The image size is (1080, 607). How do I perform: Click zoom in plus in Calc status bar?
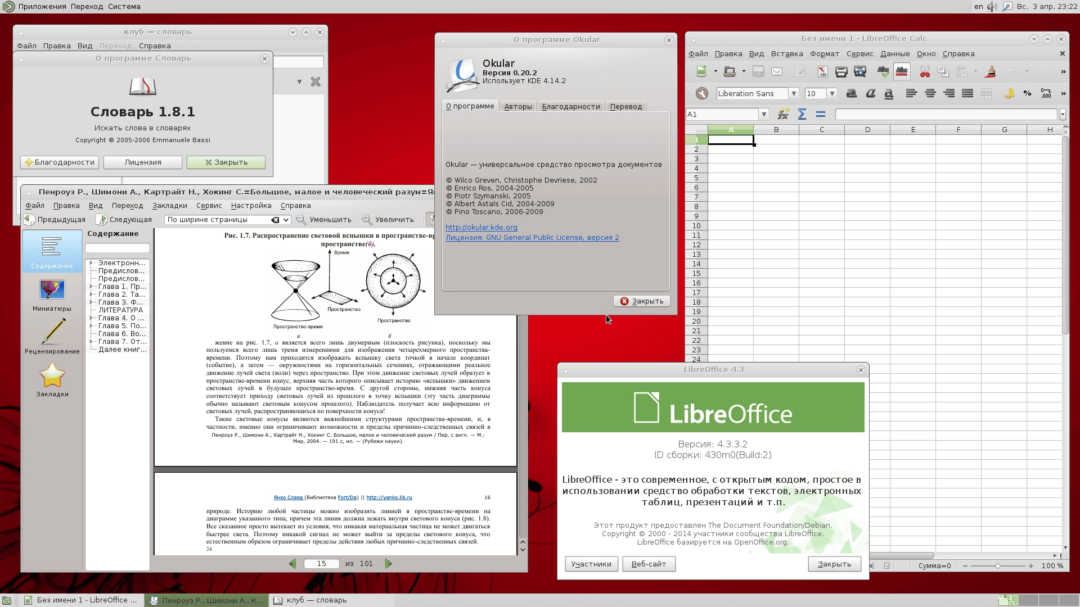pos(1031,566)
